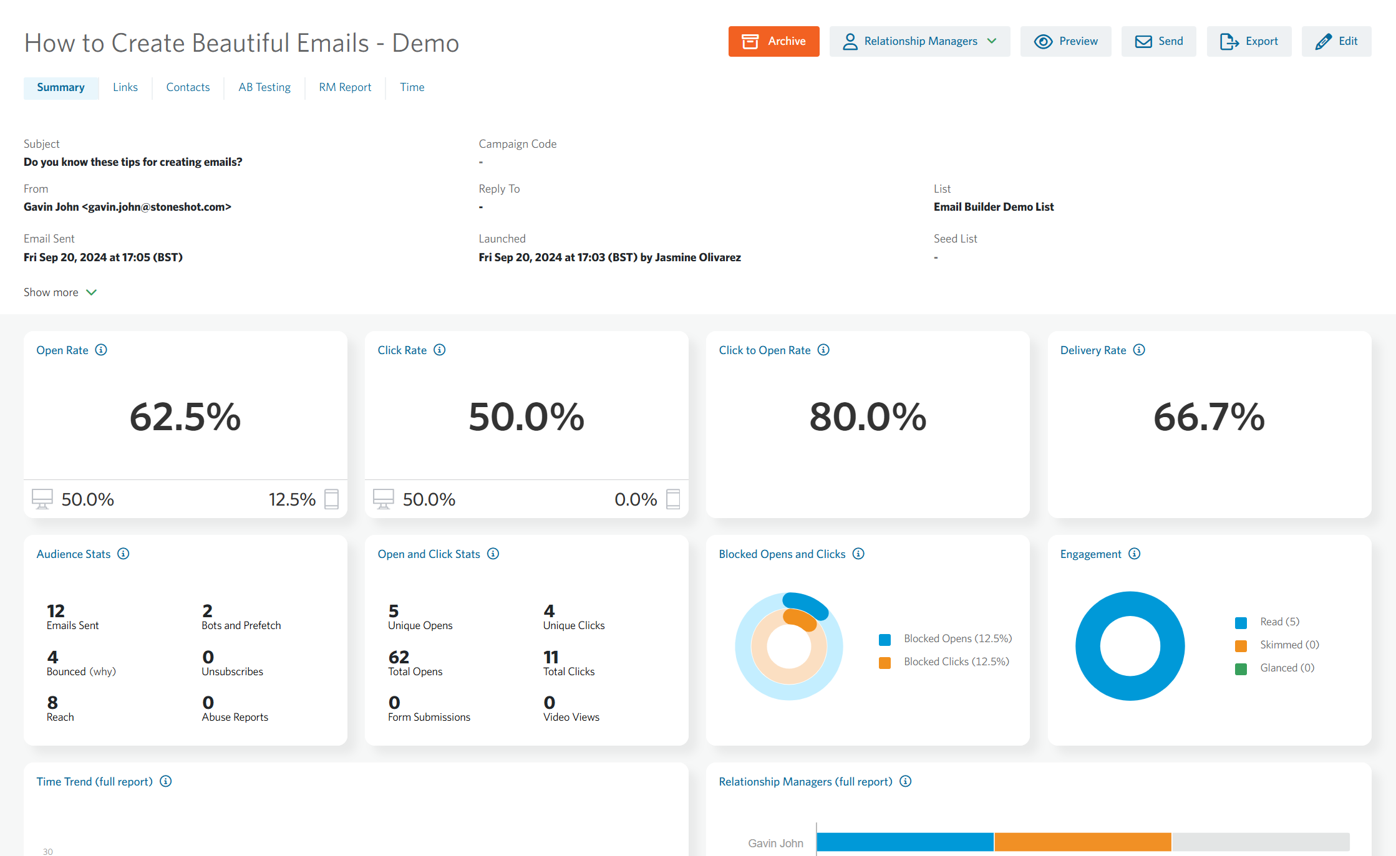Open the AB Testing tab
1396x856 pixels.
tap(264, 87)
